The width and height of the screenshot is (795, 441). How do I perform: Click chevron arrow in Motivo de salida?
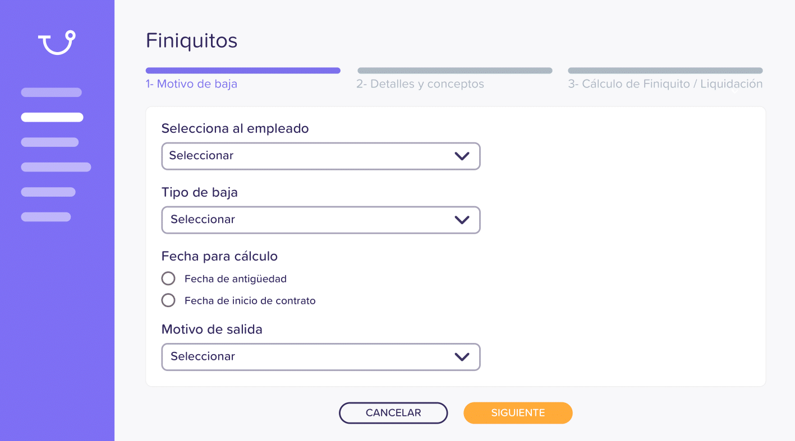[x=462, y=356]
